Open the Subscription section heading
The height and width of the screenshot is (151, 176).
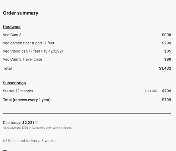14,83
